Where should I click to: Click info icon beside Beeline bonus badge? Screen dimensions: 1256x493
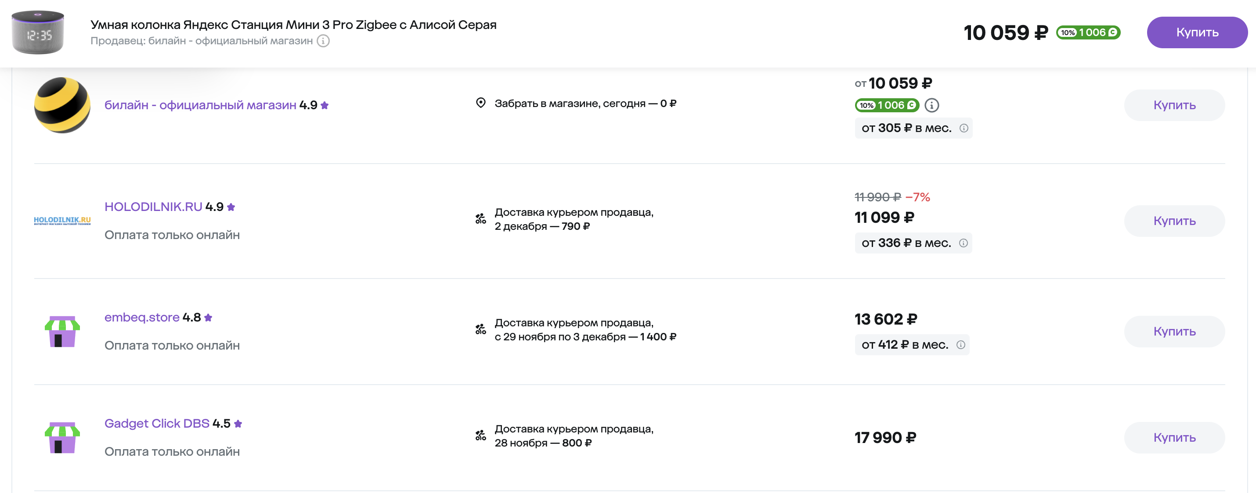931,105
